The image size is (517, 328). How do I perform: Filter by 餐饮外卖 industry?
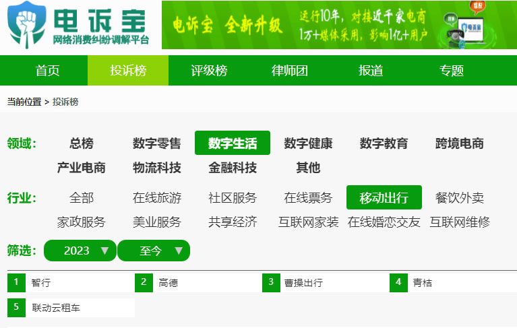pos(459,197)
